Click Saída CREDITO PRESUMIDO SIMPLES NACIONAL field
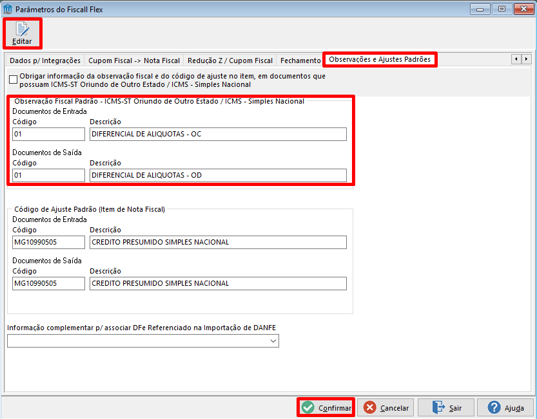The image size is (537, 419). pos(218,284)
